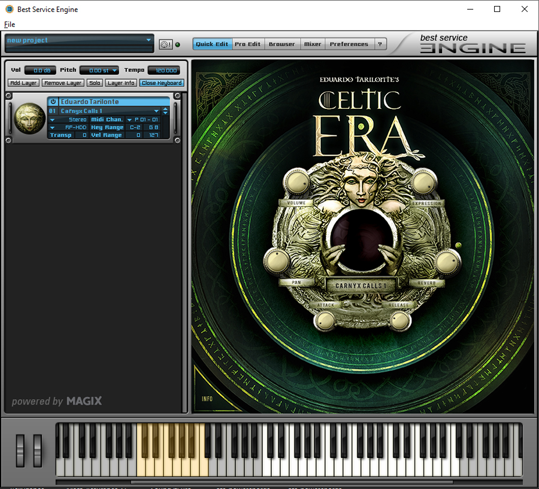539x489 pixels.
Task: Click the Attack knob
Action: tap(325, 321)
